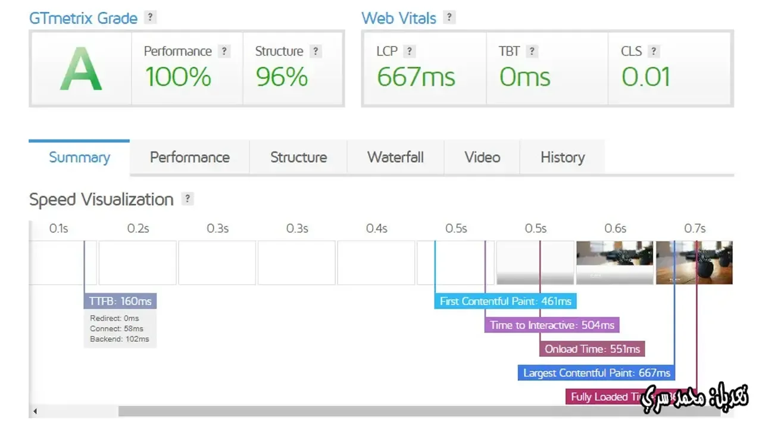Switch to the Performance tab

(190, 157)
